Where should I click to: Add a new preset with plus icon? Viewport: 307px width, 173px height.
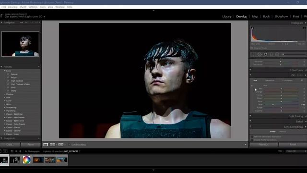39,67
